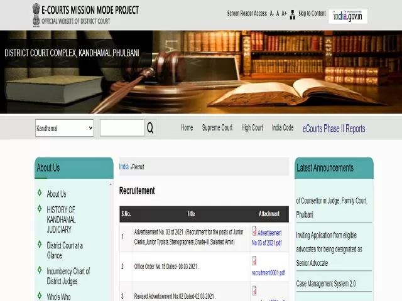Image resolution: width=402 pixels, height=301 pixels.
Task: Click PDF icon in Revised Advertisement row
Action: click(254, 291)
